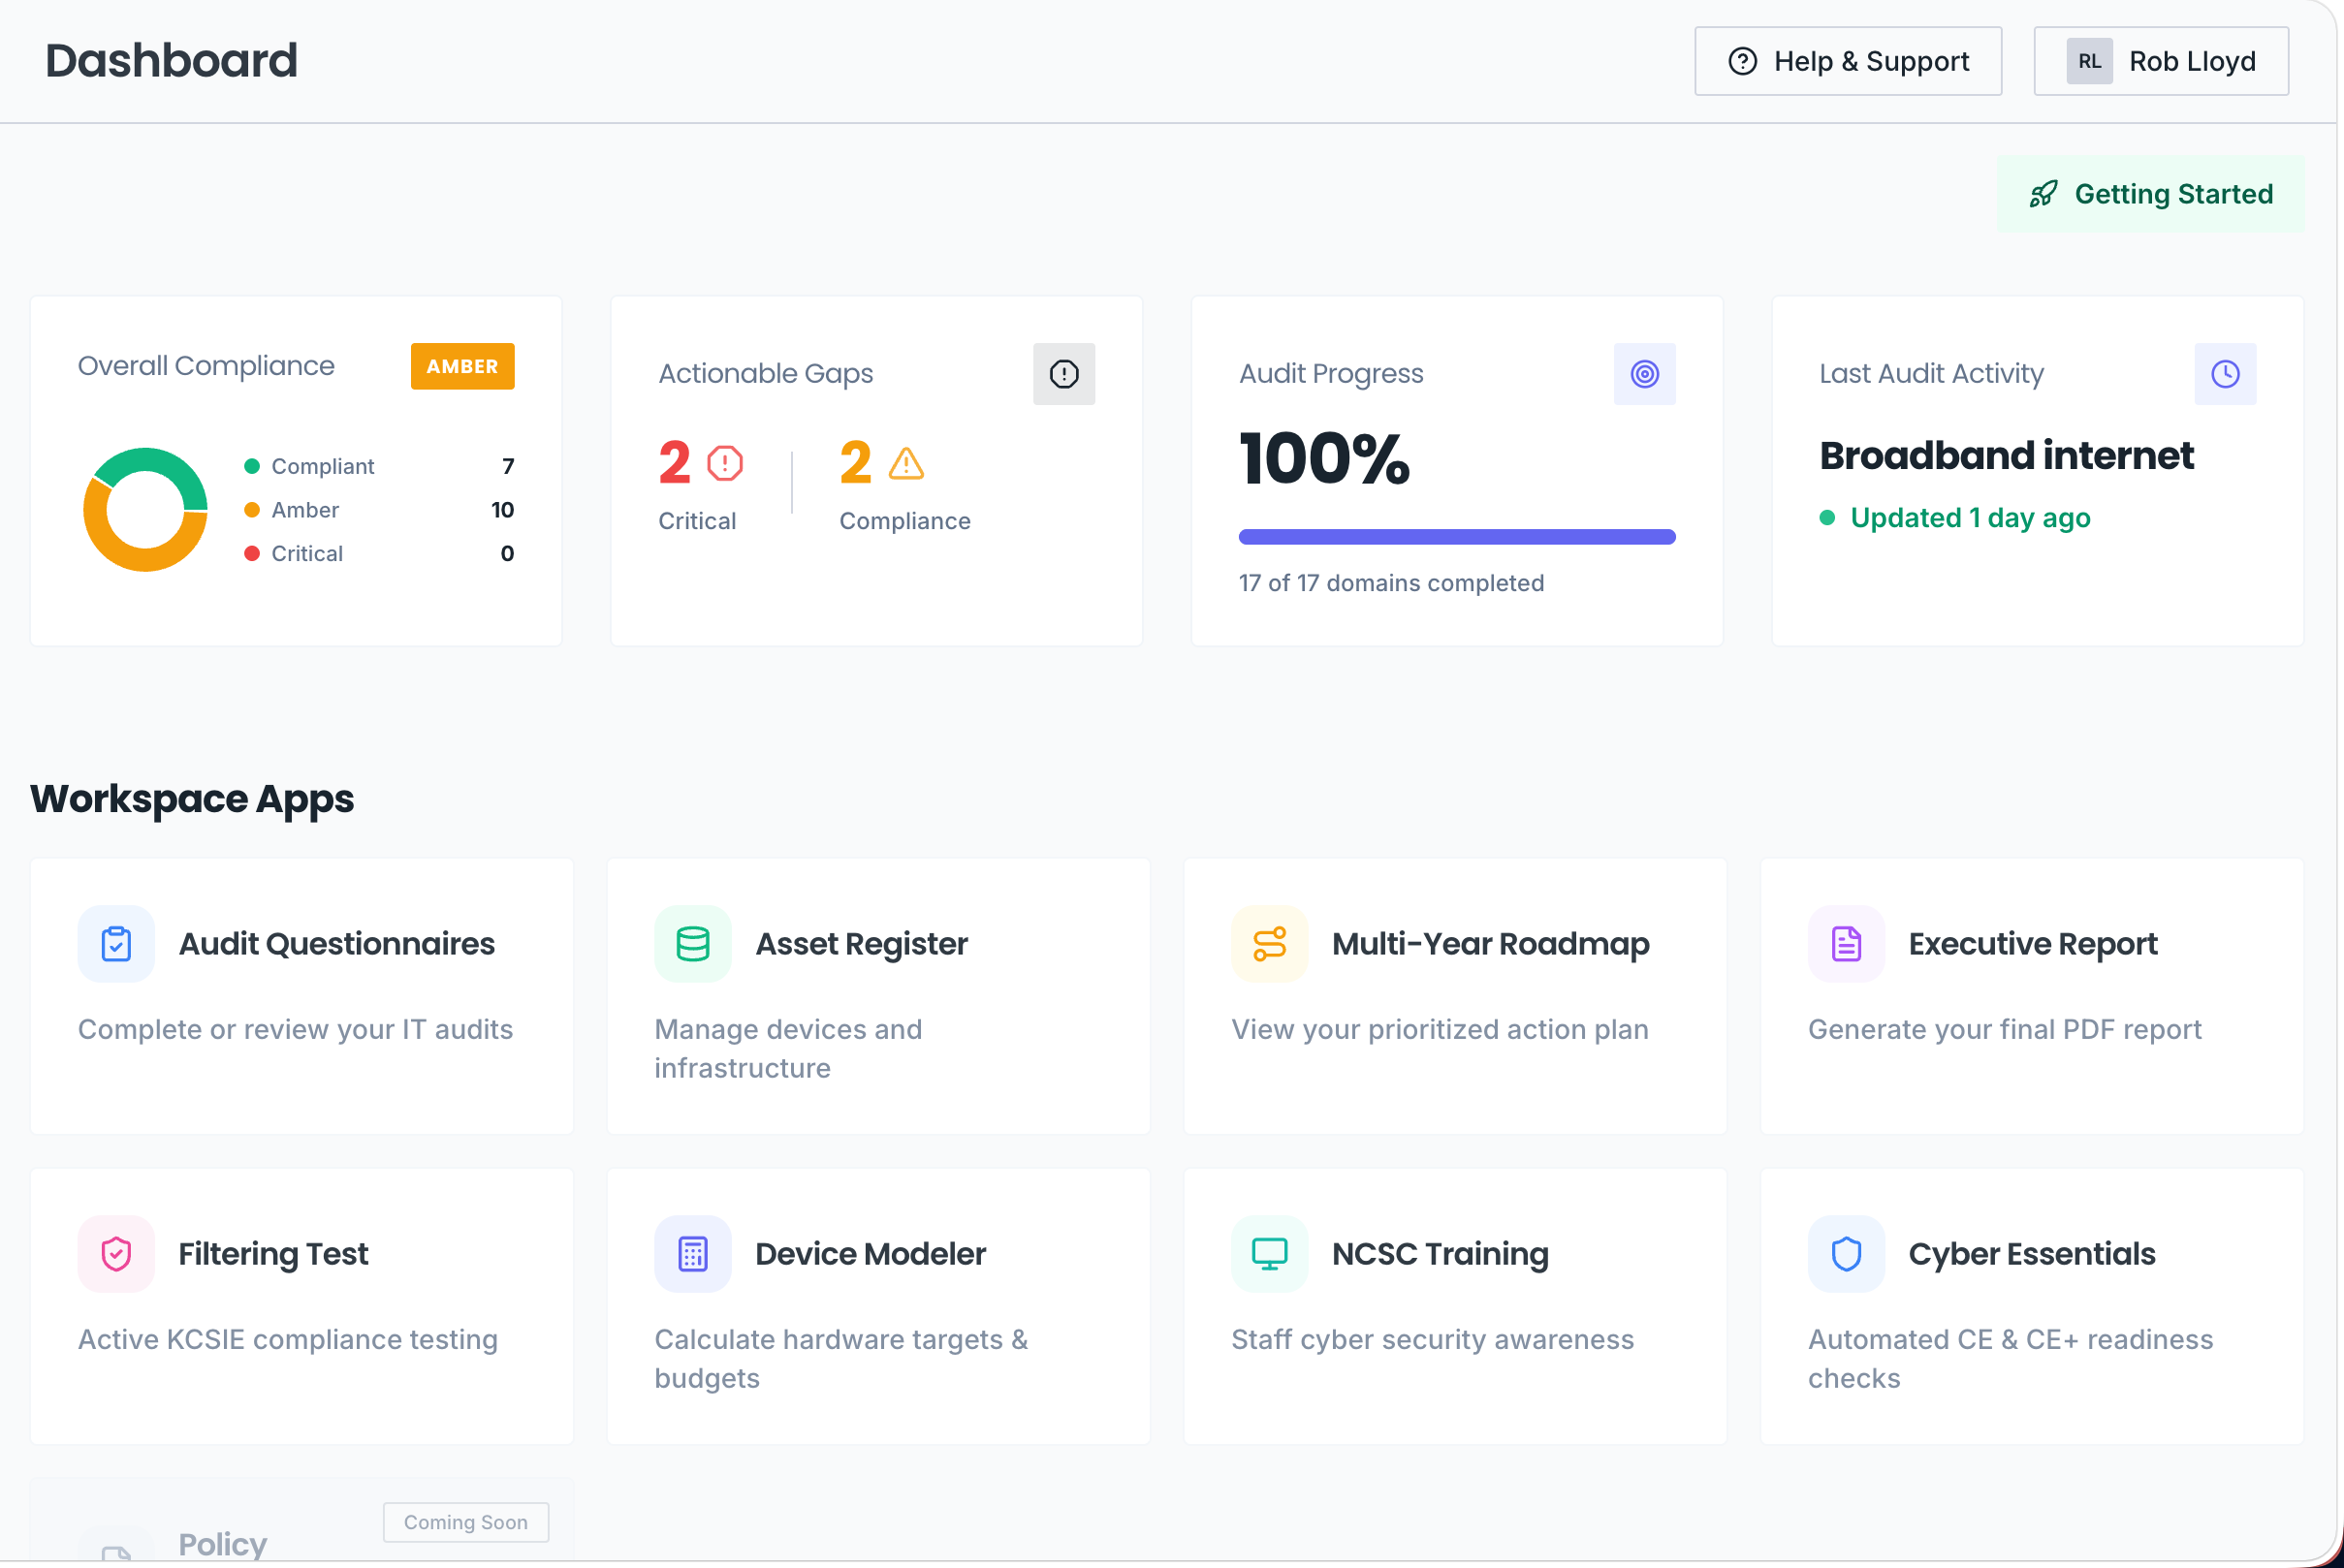Click the Actionable Gaps alert icon
The height and width of the screenshot is (1568, 2344).
(1064, 374)
